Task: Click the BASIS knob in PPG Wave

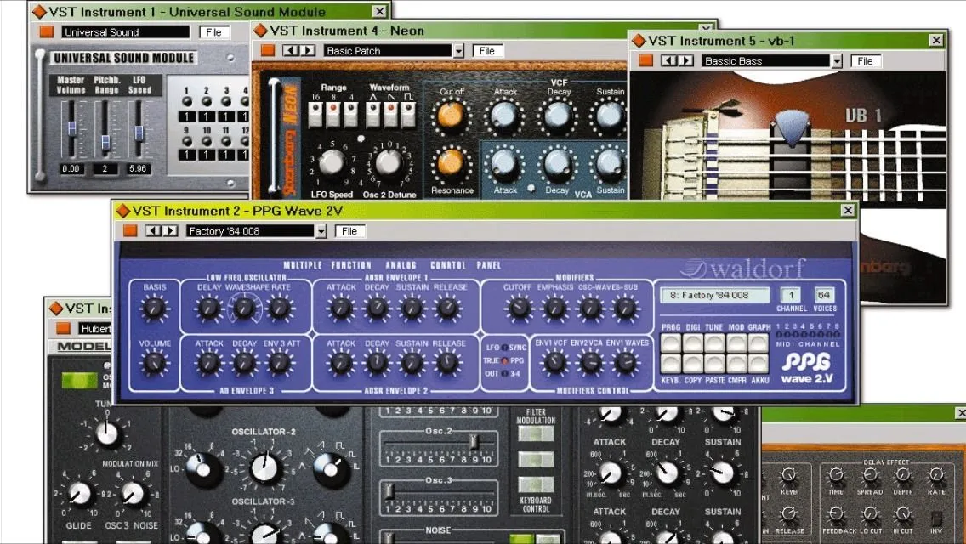Action: (x=154, y=308)
